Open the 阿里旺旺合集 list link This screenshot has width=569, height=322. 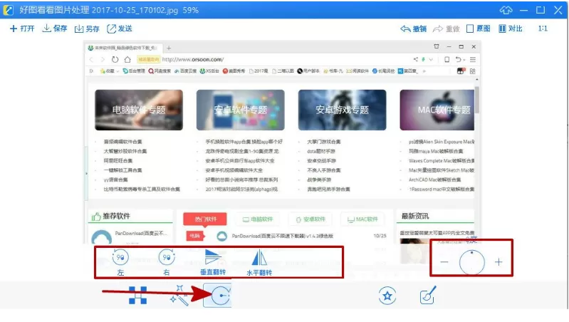point(118,160)
